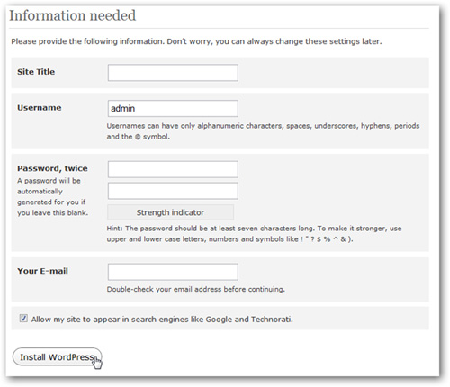450x387 pixels.
Task: Click the hint text about password length
Action: [254, 234]
